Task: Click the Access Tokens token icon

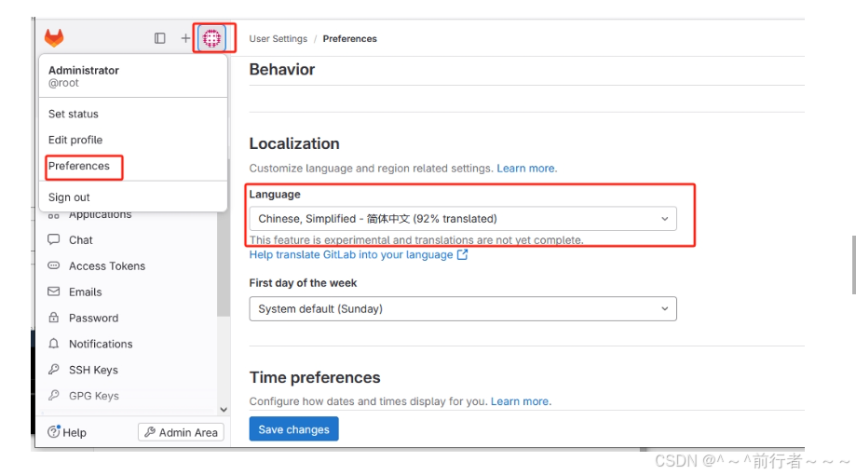Action: (53, 265)
